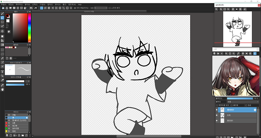Float the Color panel via undock icon
The height and width of the screenshot is (138, 261).
(28, 12)
